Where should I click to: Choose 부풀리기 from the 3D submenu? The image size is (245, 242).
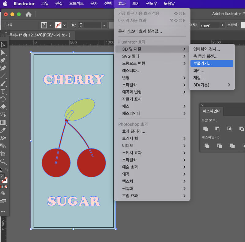212,63
